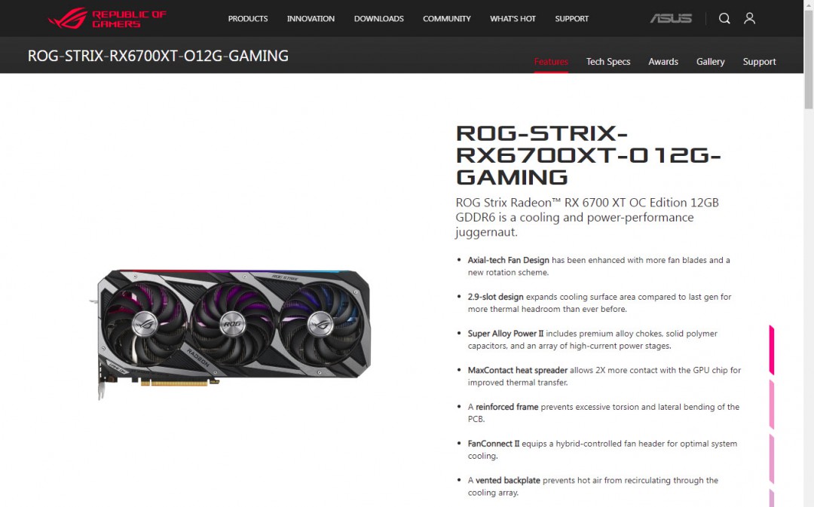Open the PRODUCTS menu

tap(248, 19)
